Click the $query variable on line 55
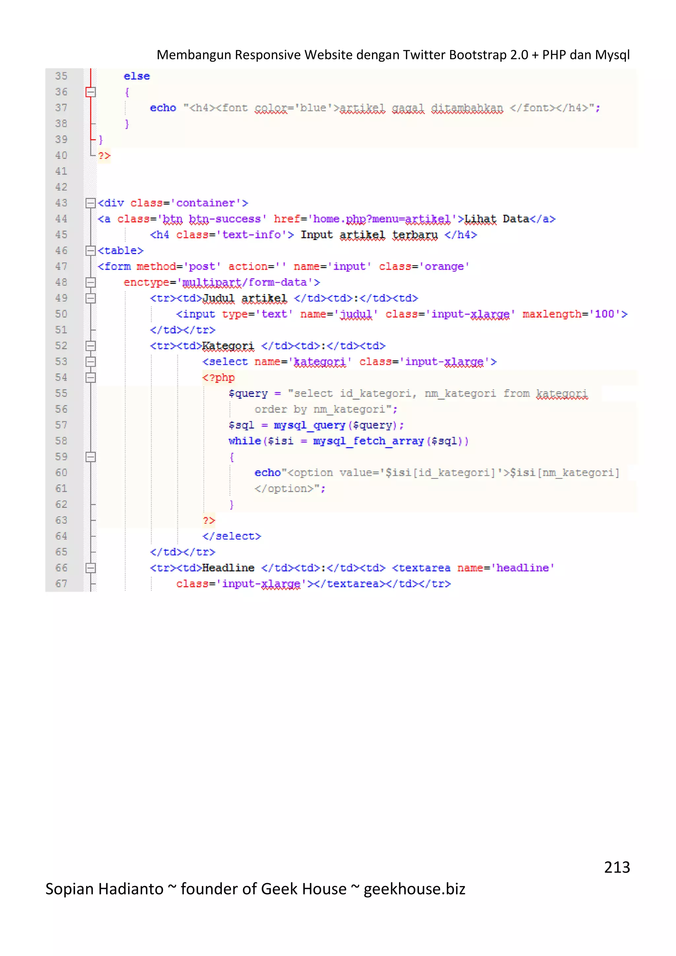The height and width of the screenshot is (956, 676). (x=248, y=394)
